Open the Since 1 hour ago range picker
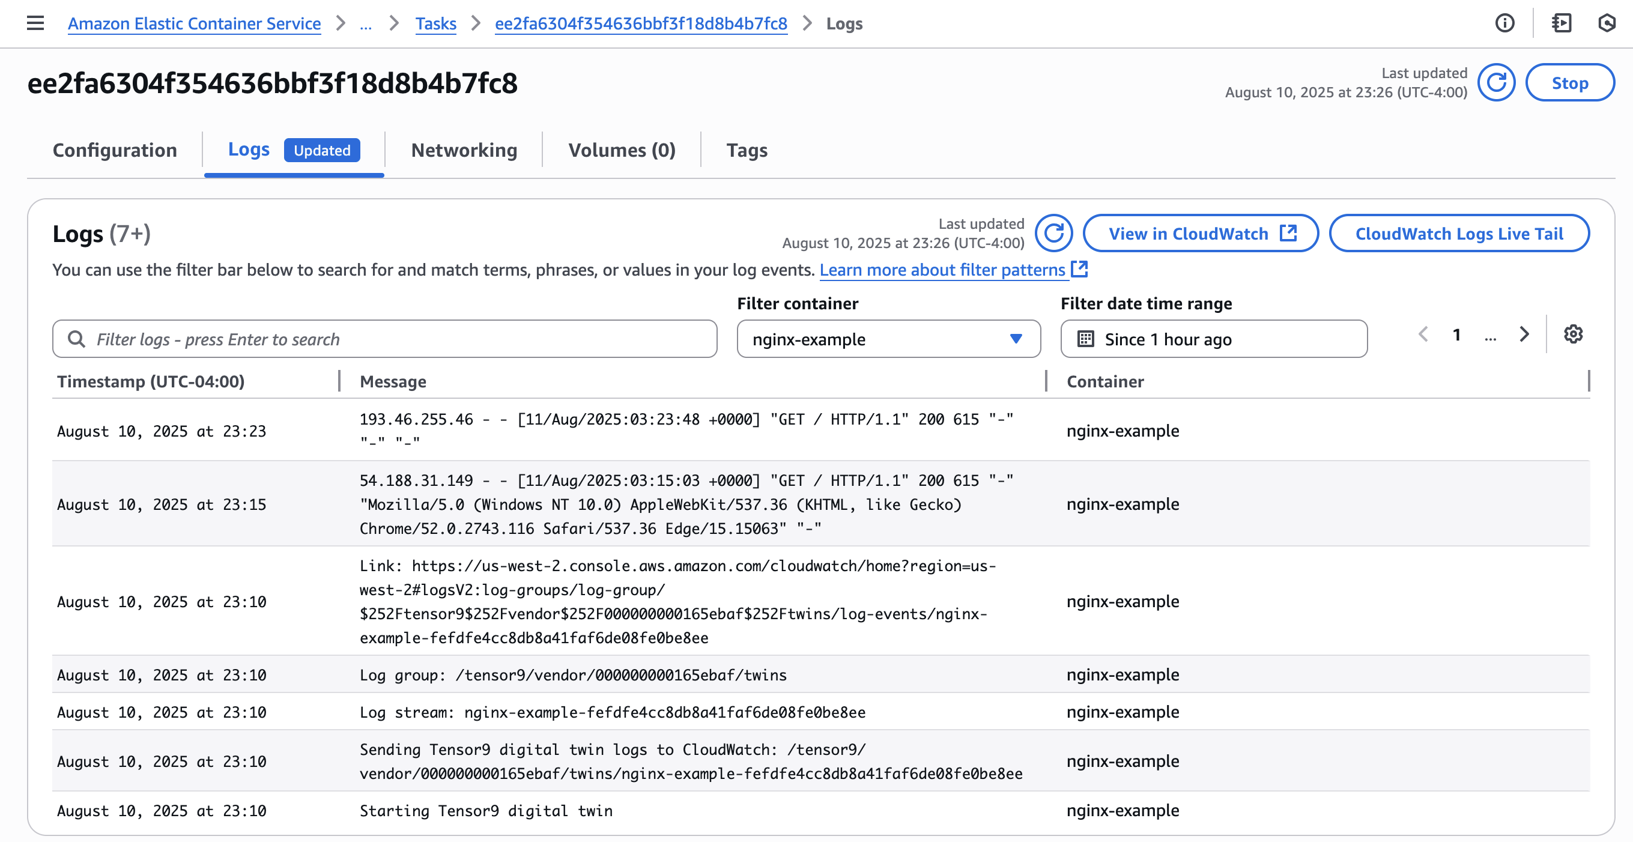The height and width of the screenshot is (842, 1633). point(1213,339)
